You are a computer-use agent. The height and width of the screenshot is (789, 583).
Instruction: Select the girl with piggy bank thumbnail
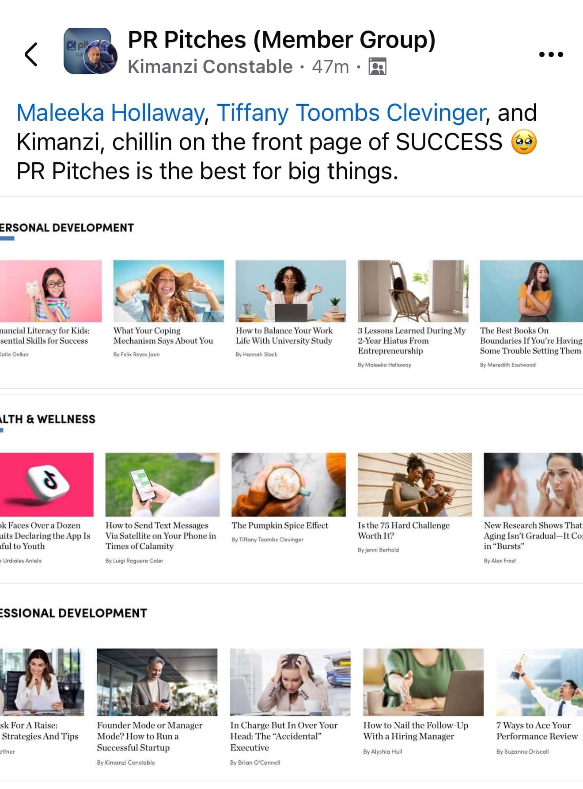(51, 291)
